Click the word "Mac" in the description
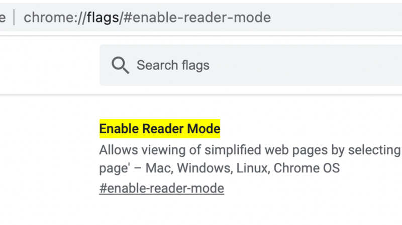Viewport: 402px width, 225px height. pyautogui.click(x=156, y=168)
